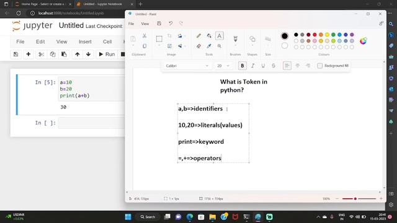Click the Untitled notebook title to rename
This screenshot has height=223, width=397.
tap(71, 25)
